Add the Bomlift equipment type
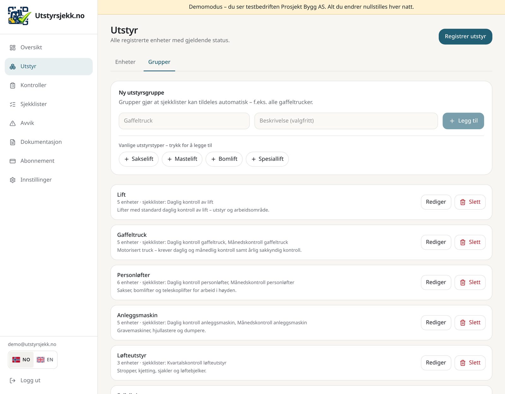 pyautogui.click(x=224, y=159)
